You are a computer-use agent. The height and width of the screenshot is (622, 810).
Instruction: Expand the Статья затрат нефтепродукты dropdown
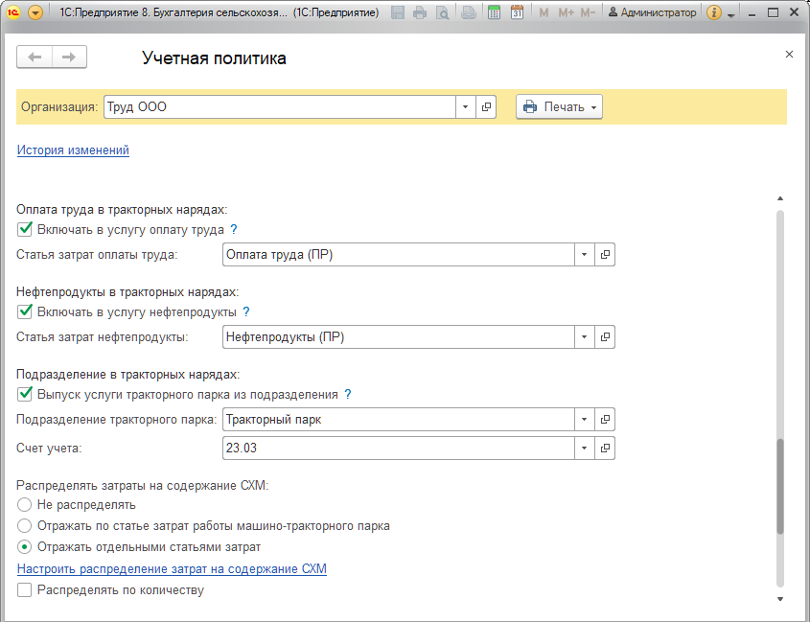coord(584,336)
